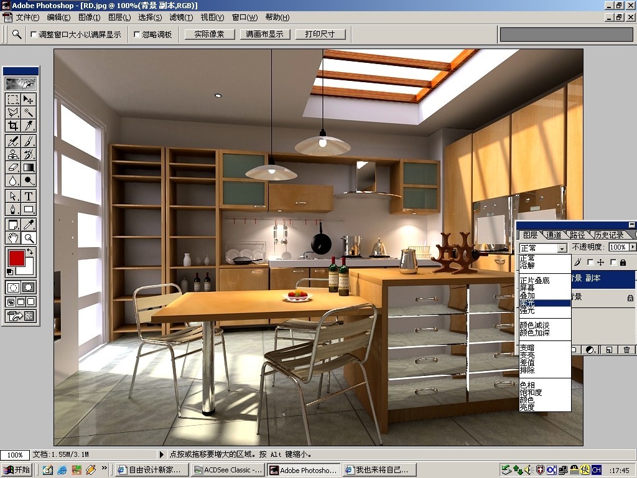The height and width of the screenshot is (478, 637).
Task: Select the Blur tool
Action: click(12, 180)
